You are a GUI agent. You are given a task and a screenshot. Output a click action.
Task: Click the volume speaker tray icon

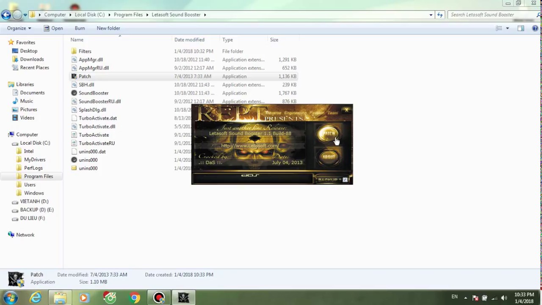pos(504,298)
